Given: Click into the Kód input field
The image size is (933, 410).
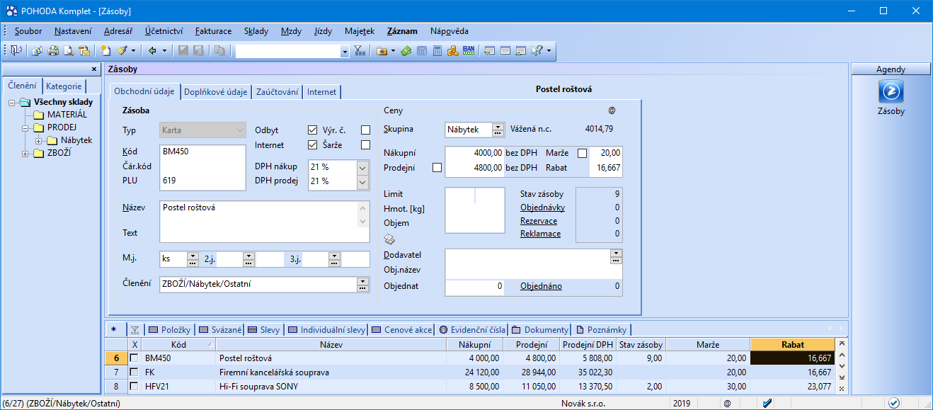Looking at the screenshot, I should (202, 151).
